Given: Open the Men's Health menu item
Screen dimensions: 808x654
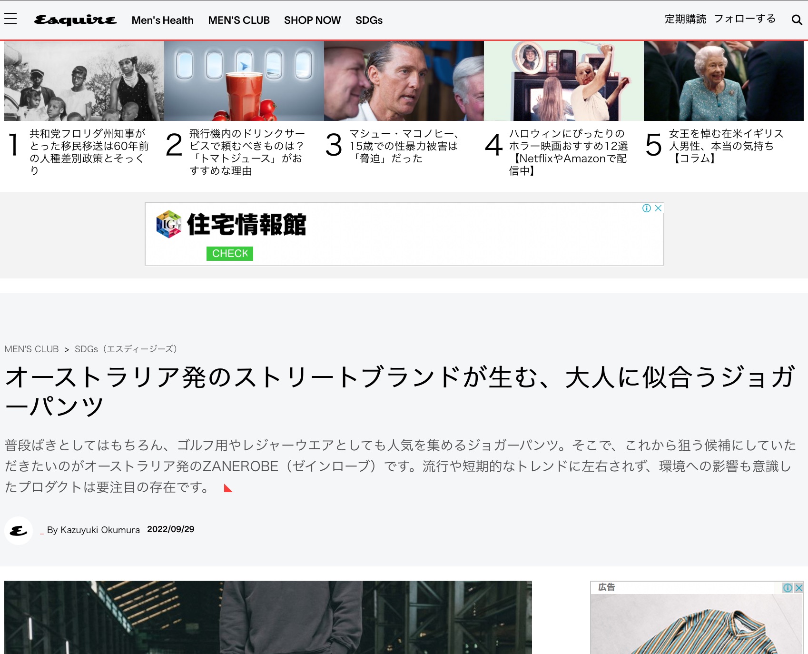Looking at the screenshot, I should tap(163, 20).
